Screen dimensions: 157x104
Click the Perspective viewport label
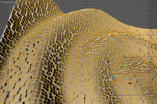(x=7, y=2)
